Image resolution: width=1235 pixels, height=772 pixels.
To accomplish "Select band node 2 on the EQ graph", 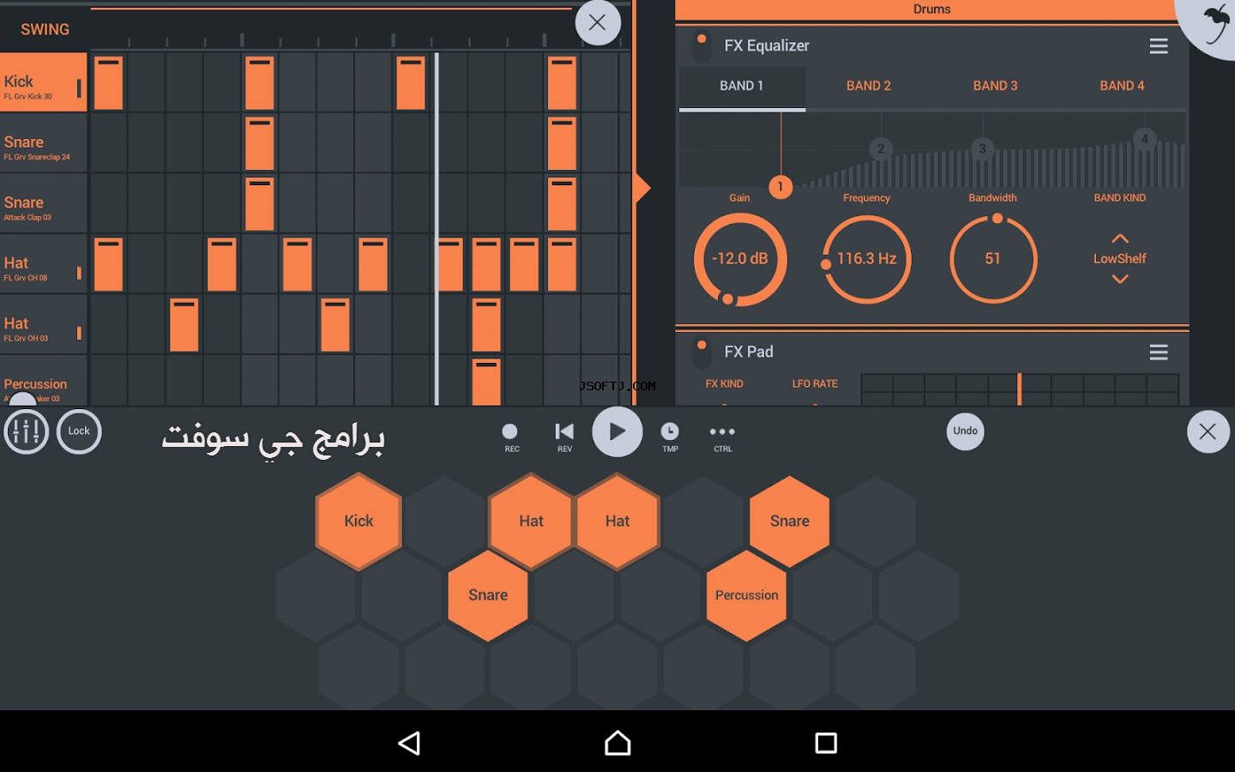I will tap(881, 148).
